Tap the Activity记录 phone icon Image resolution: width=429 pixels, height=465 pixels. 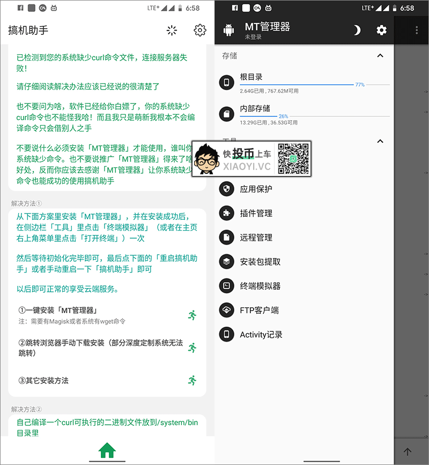[226, 335]
